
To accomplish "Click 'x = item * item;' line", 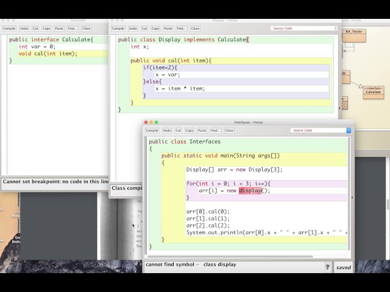I will click(180, 89).
